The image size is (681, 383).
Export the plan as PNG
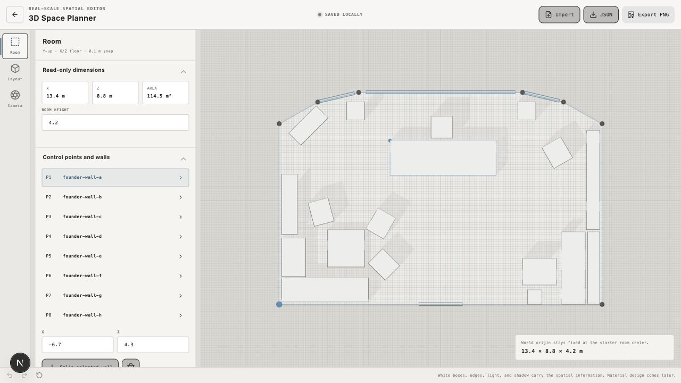(x=648, y=15)
